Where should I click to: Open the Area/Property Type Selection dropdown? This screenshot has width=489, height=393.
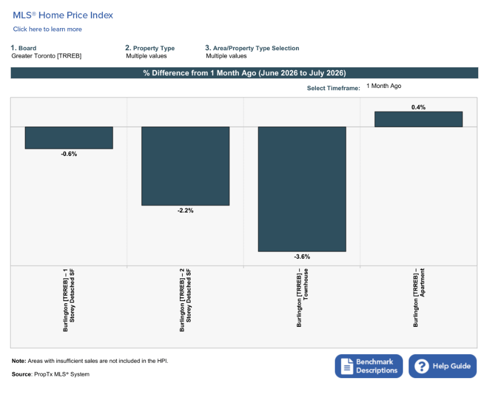coord(226,56)
